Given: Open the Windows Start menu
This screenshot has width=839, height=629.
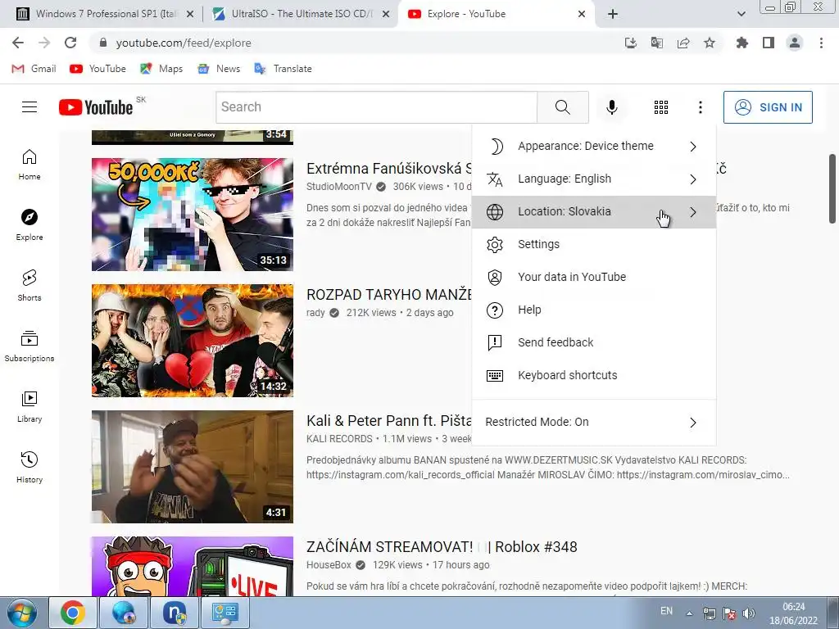Looking at the screenshot, I should click(21, 613).
